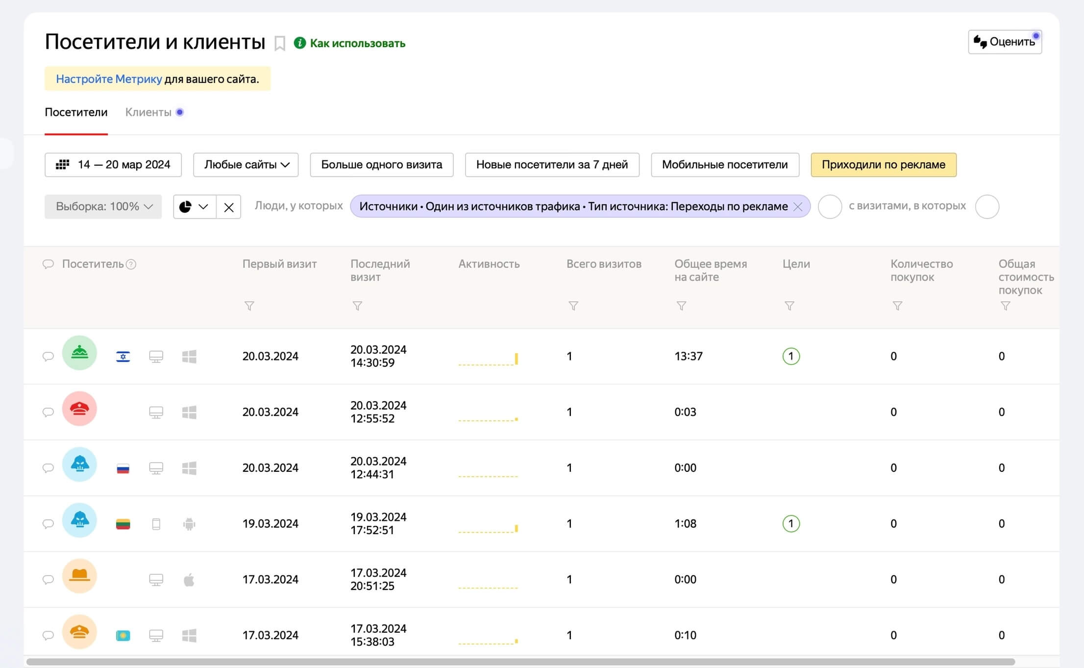This screenshot has width=1084, height=668.
Task: Remove the 'Источники' ad traffic filter chip
Action: (798, 206)
